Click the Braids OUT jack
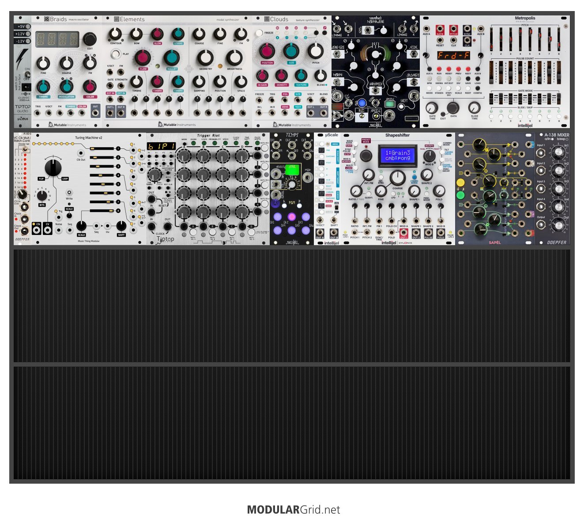 coord(95,113)
